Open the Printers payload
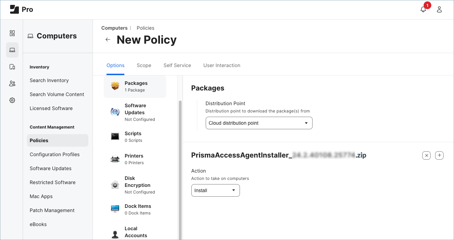This screenshot has width=454, height=240. (115, 159)
